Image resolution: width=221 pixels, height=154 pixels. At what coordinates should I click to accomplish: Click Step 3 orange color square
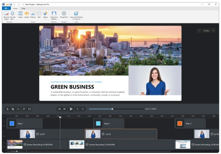[180, 123]
